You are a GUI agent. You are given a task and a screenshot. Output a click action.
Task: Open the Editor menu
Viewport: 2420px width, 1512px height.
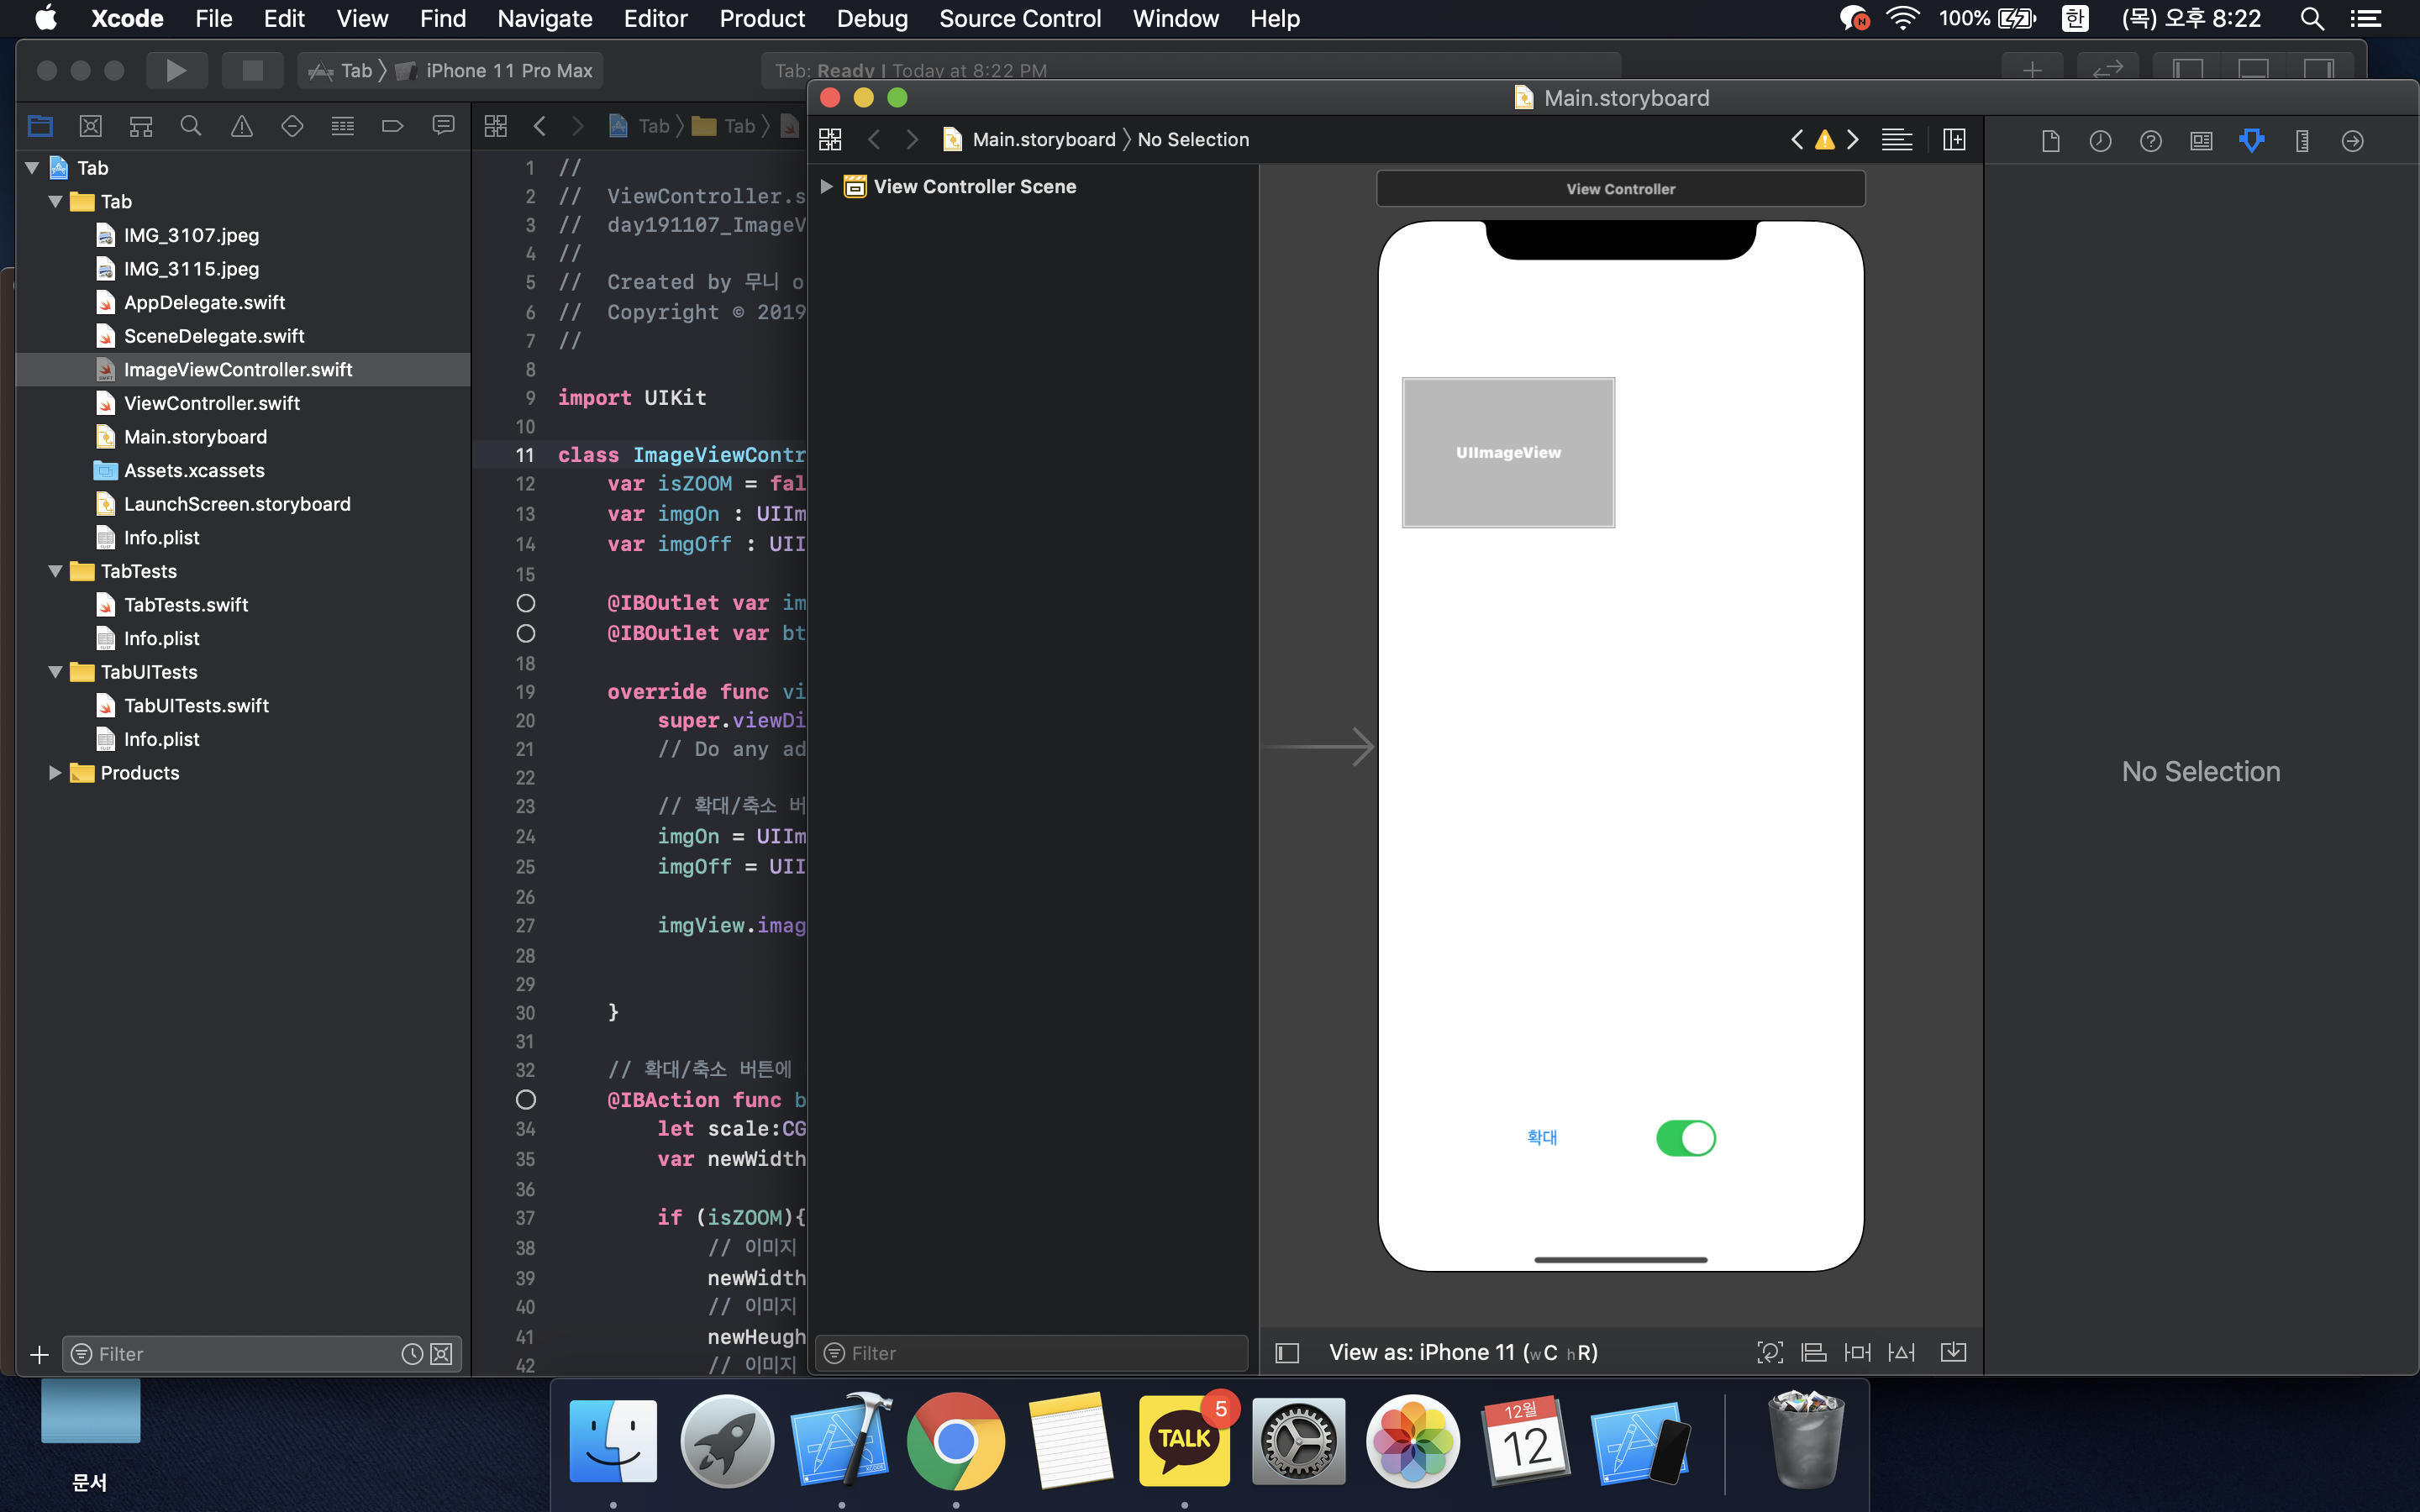coord(655,18)
